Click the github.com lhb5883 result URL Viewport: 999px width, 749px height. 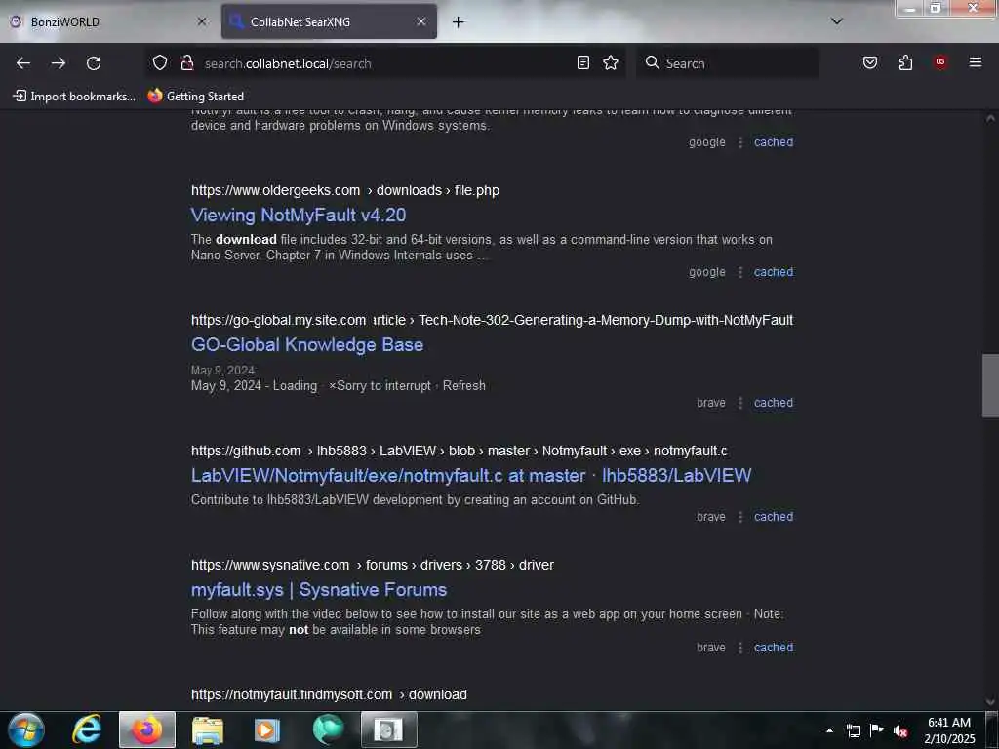[459, 451]
